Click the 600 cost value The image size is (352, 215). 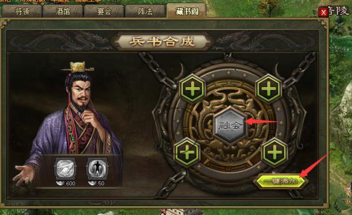pos(71,184)
